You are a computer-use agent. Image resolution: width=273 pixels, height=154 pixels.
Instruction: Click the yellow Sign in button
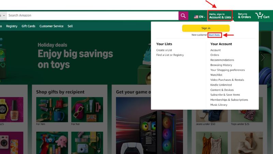click(x=206, y=28)
